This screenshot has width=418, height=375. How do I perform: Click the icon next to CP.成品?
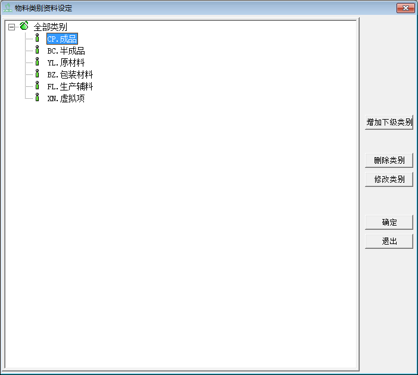click(37, 39)
